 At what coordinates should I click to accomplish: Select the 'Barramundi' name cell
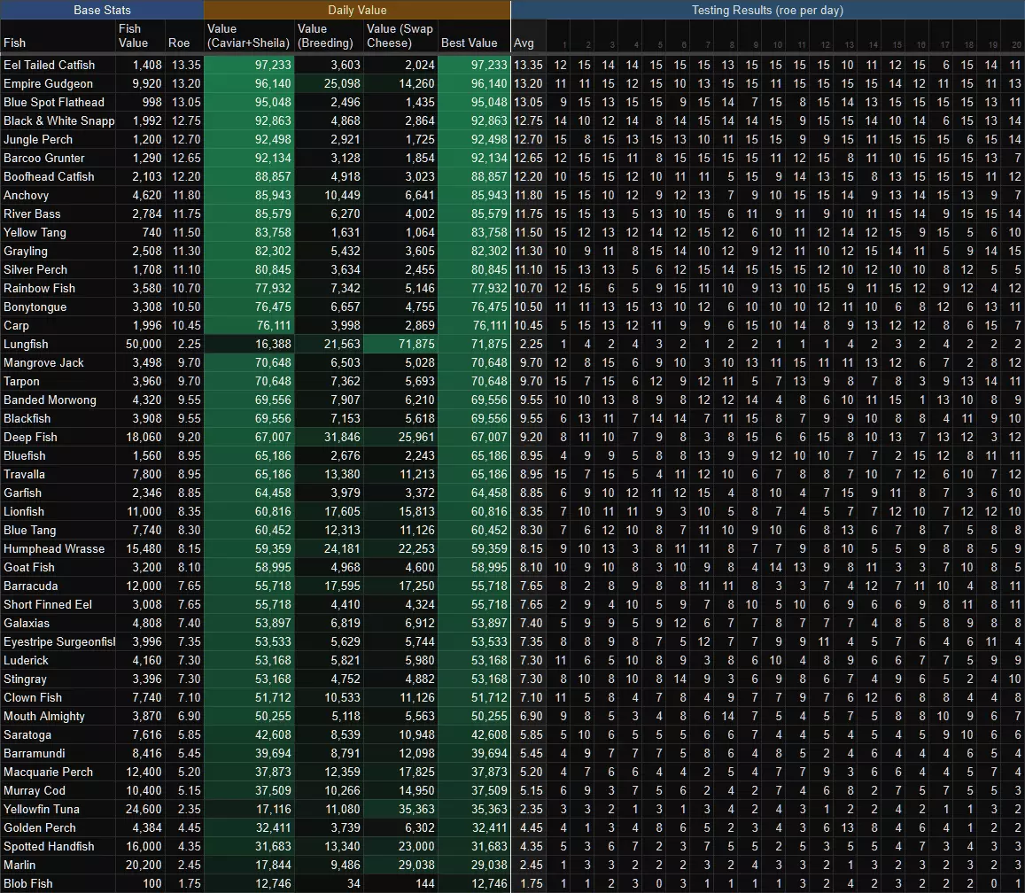tap(58, 754)
